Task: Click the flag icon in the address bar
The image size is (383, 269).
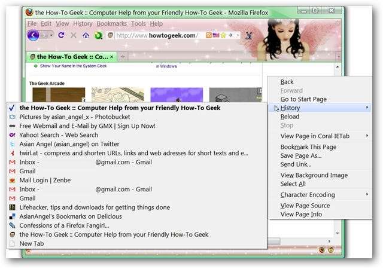Action: [x=216, y=35]
